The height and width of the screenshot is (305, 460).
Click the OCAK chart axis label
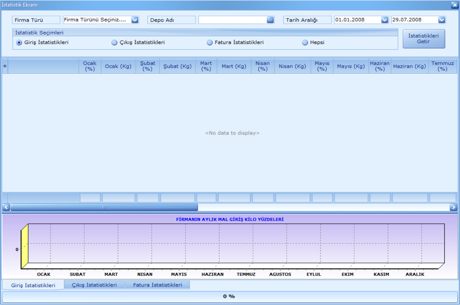[x=44, y=274]
